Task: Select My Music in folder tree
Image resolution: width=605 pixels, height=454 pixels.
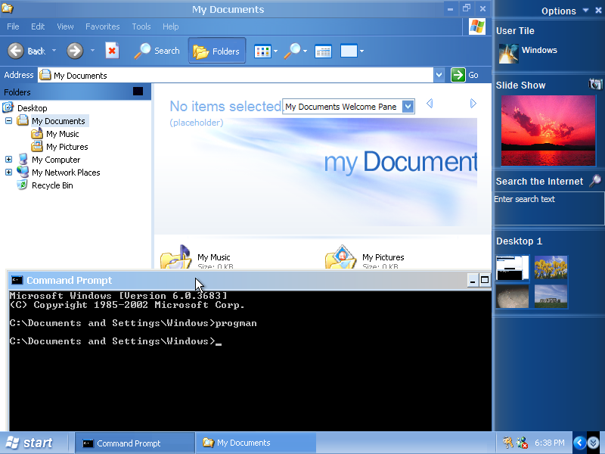Action: pos(62,134)
